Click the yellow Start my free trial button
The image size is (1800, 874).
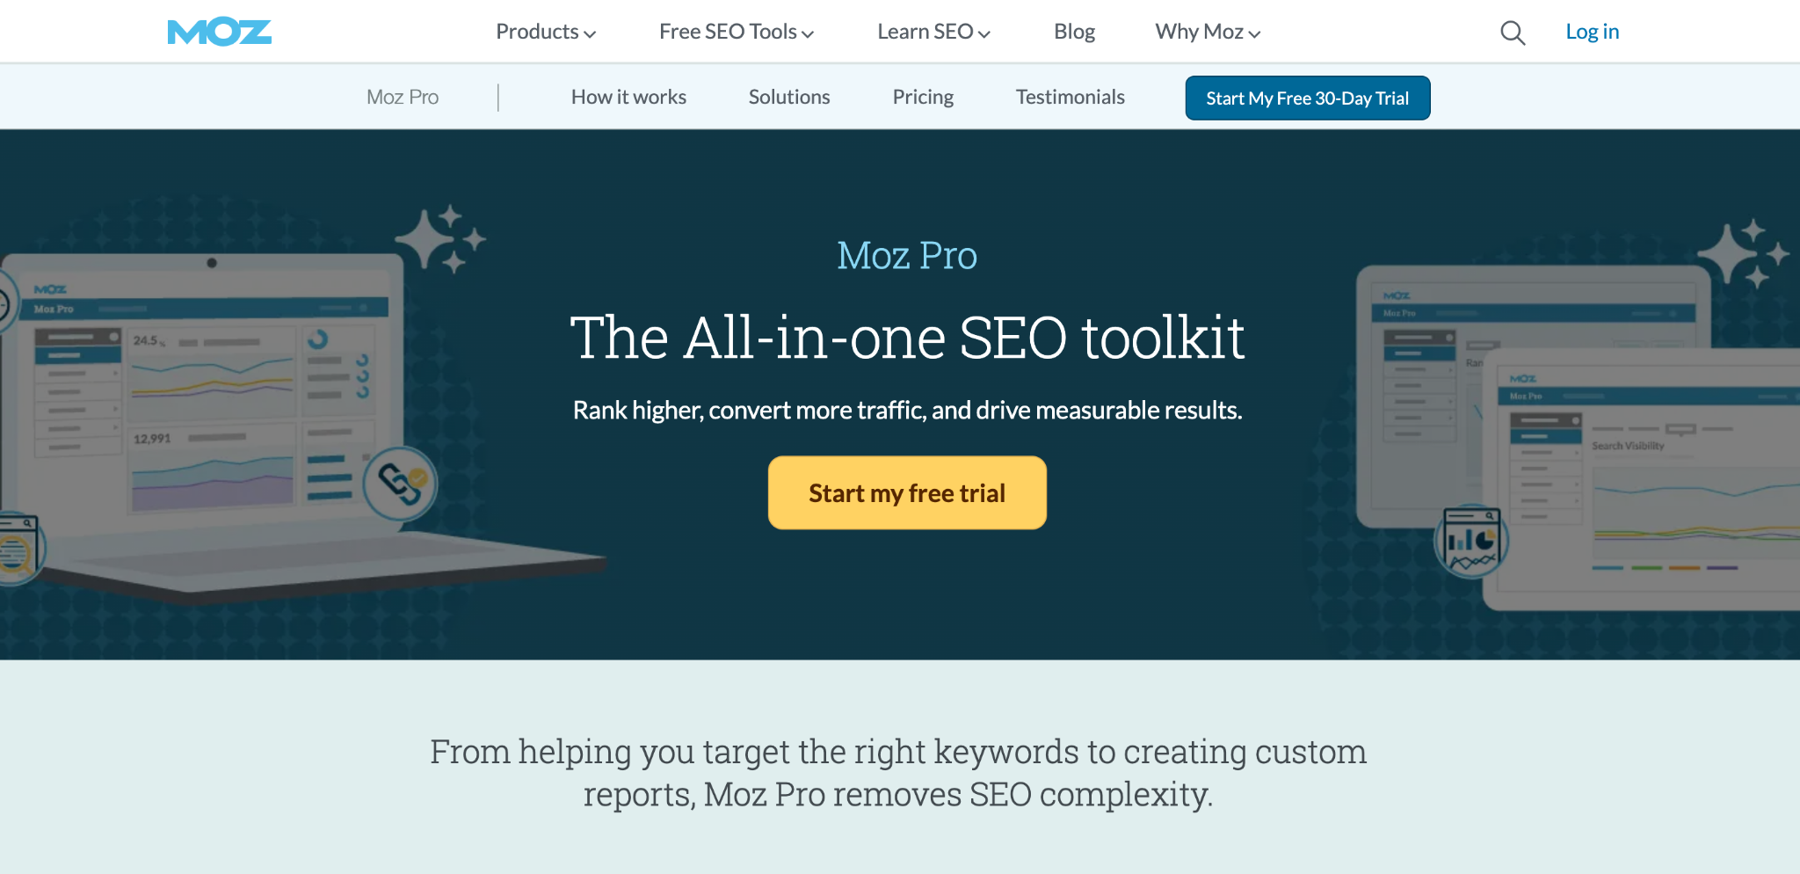(907, 492)
